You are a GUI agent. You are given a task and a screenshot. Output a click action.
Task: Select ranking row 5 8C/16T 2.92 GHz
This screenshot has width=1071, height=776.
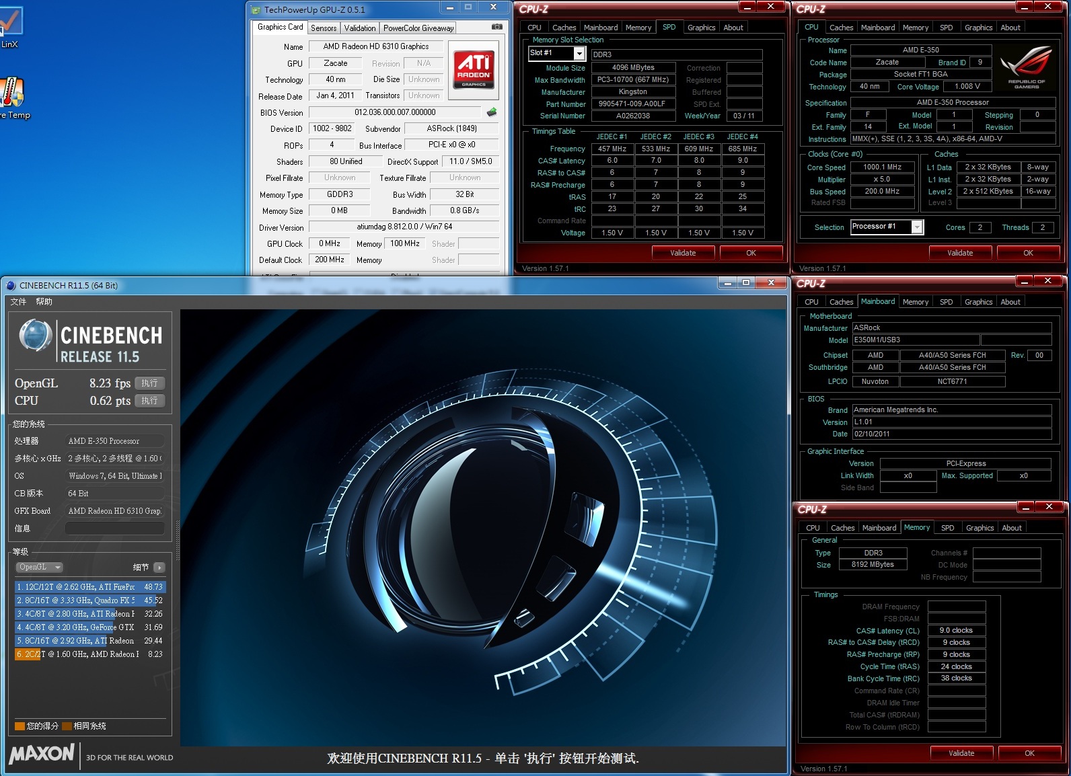tap(89, 641)
